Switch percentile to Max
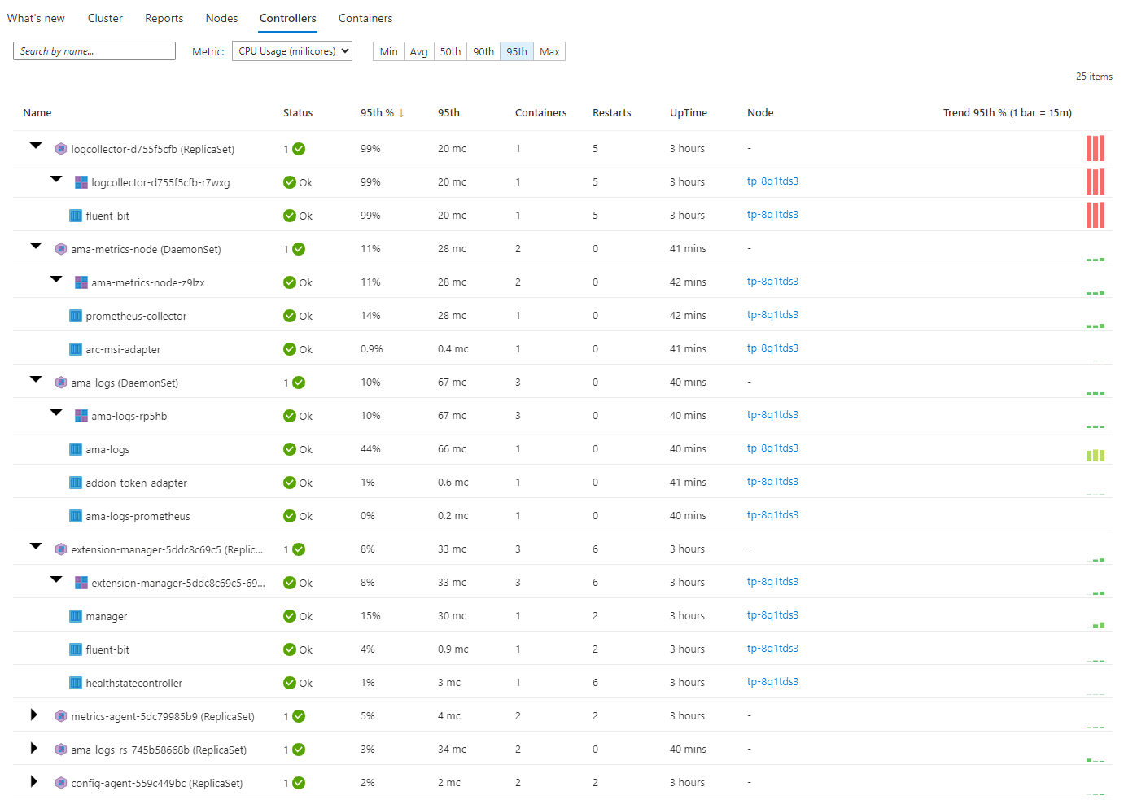Viewport: 1124px width, 800px height. tap(549, 51)
